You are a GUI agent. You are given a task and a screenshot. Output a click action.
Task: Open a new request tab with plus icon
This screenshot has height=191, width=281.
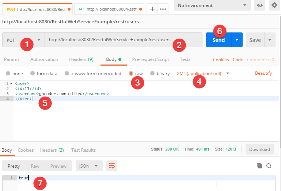click(x=152, y=9)
